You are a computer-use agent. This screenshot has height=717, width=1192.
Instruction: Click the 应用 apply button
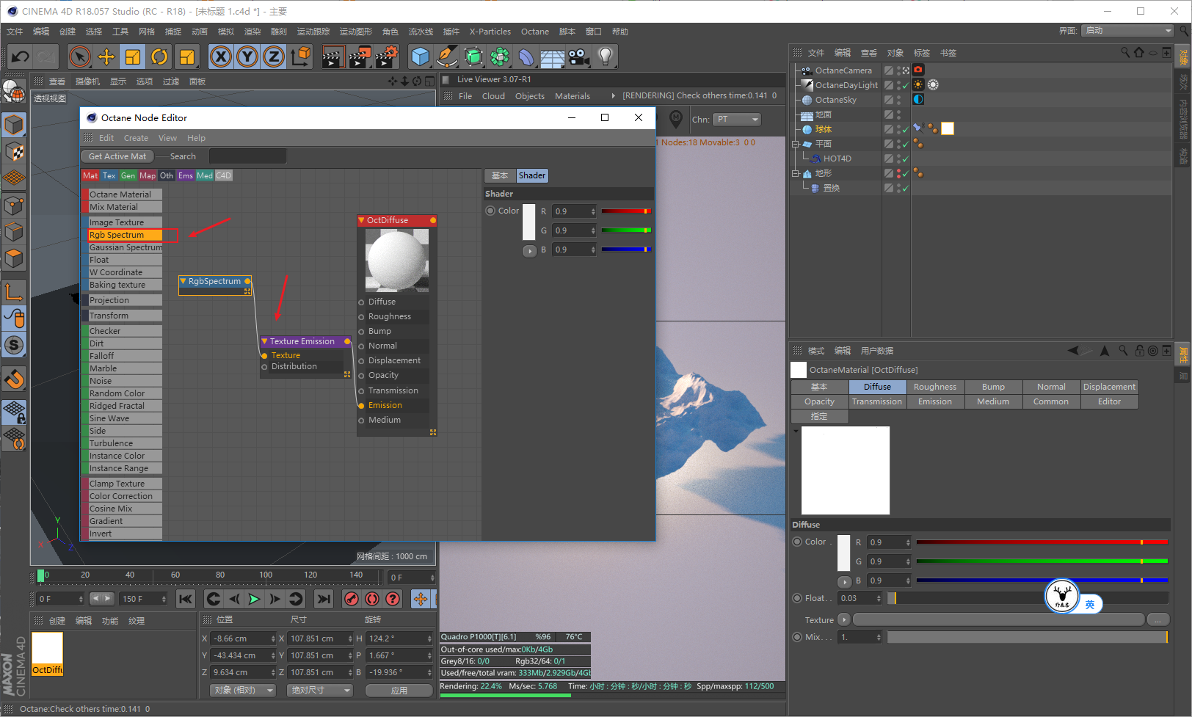[399, 690]
